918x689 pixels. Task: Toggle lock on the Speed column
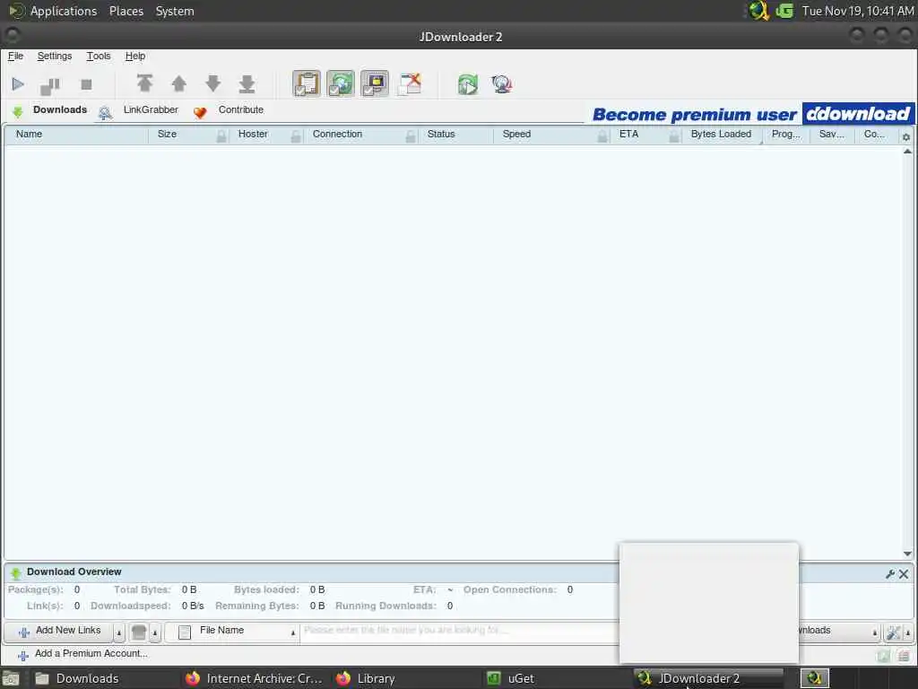(x=602, y=136)
